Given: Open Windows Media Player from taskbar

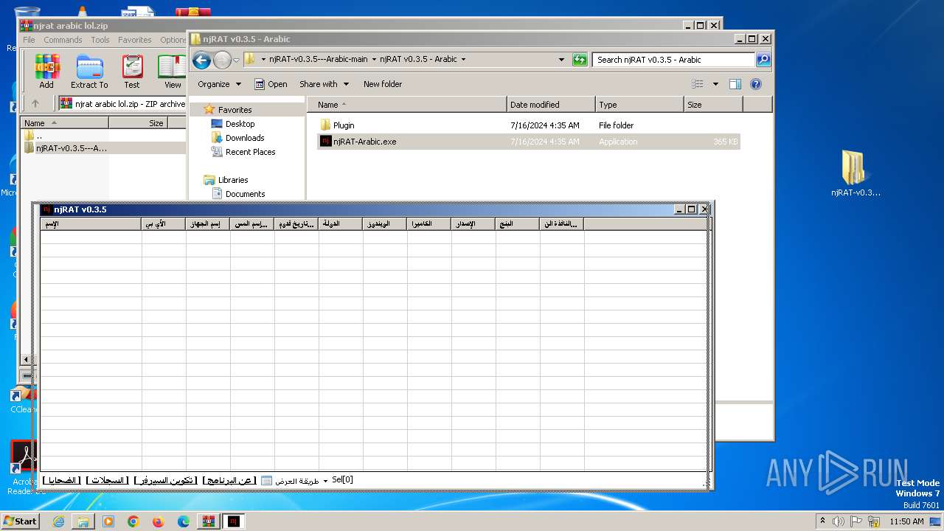Looking at the screenshot, I should point(108,521).
